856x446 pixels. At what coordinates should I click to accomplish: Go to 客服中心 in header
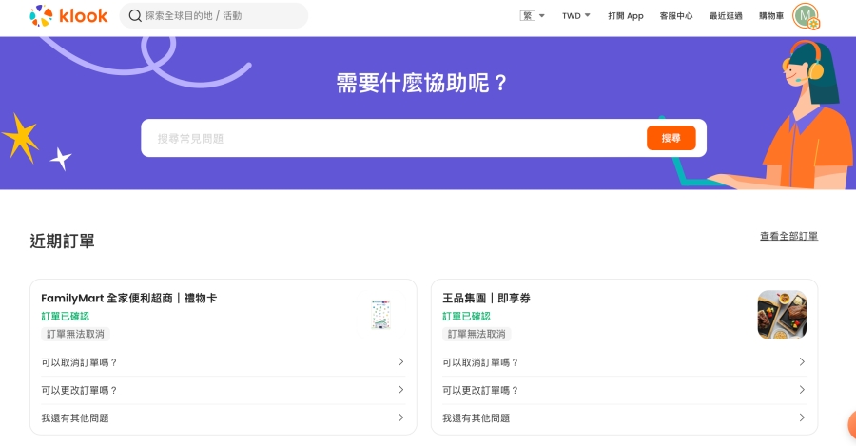(676, 16)
